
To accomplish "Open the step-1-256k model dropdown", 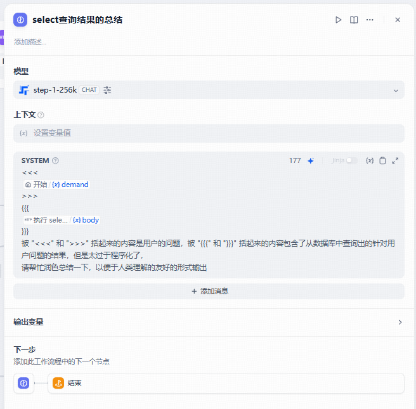I will [209, 90].
